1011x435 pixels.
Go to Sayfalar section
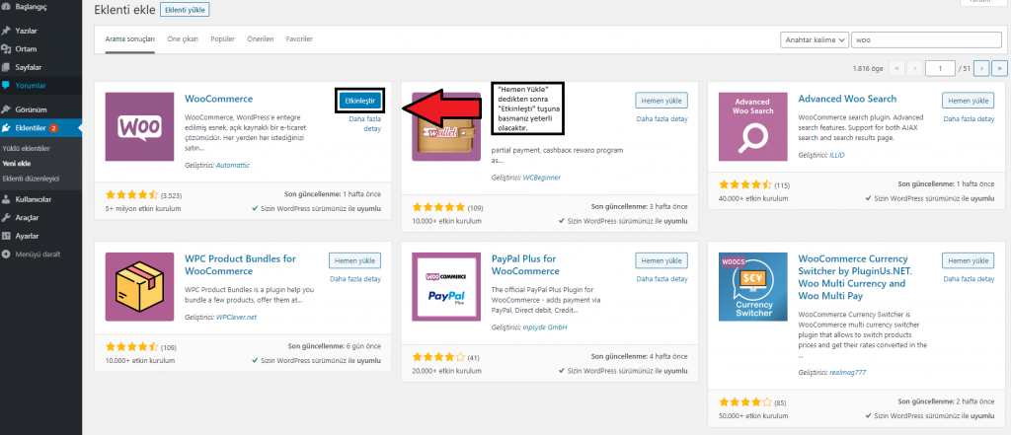29,67
